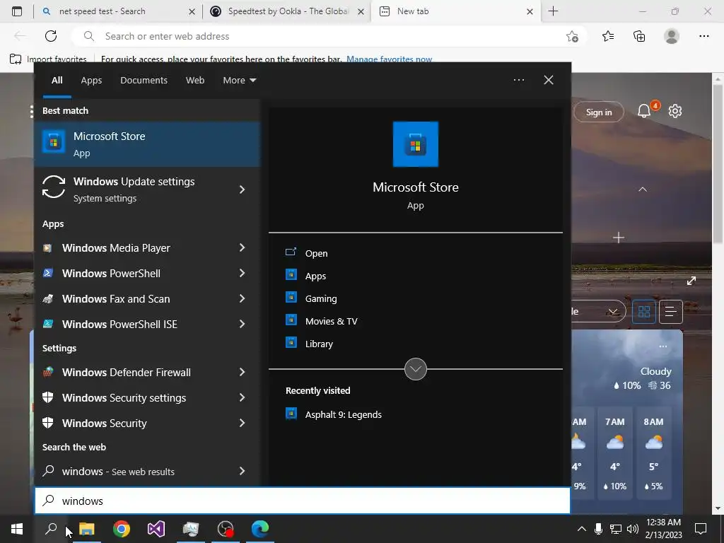724x543 pixels.
Task: Open the volume control in the system tray
Action: click(633, 529)
